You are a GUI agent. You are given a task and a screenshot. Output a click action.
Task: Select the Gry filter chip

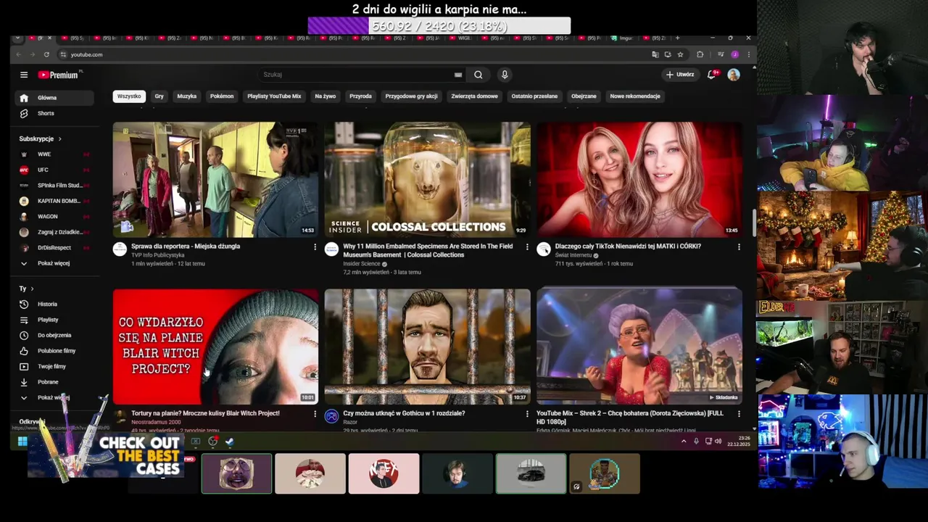click(159, 96)
